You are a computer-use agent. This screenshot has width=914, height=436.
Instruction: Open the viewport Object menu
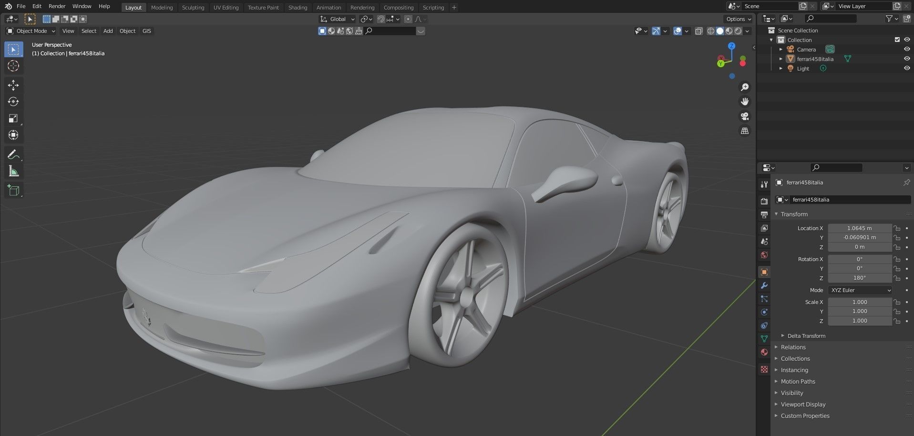[x=127, y=31]
